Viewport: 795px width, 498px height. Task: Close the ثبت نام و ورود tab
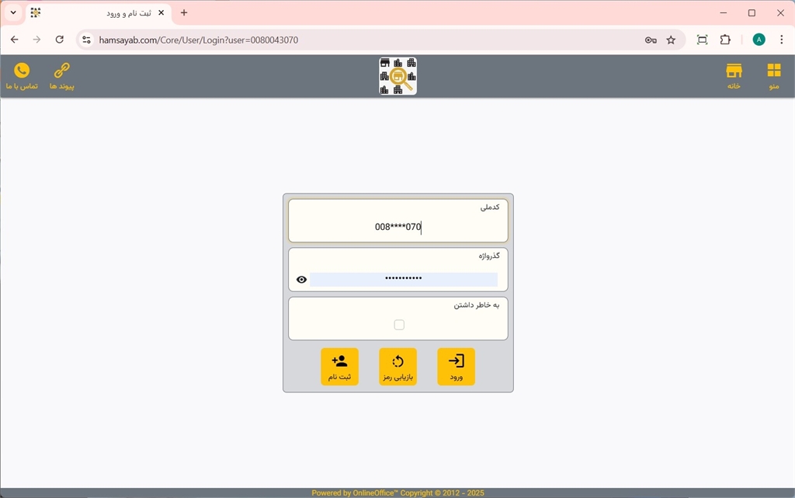coord(161,12)
